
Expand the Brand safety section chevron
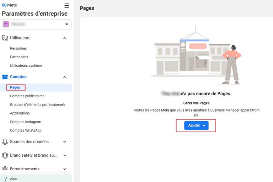point(65,155)
